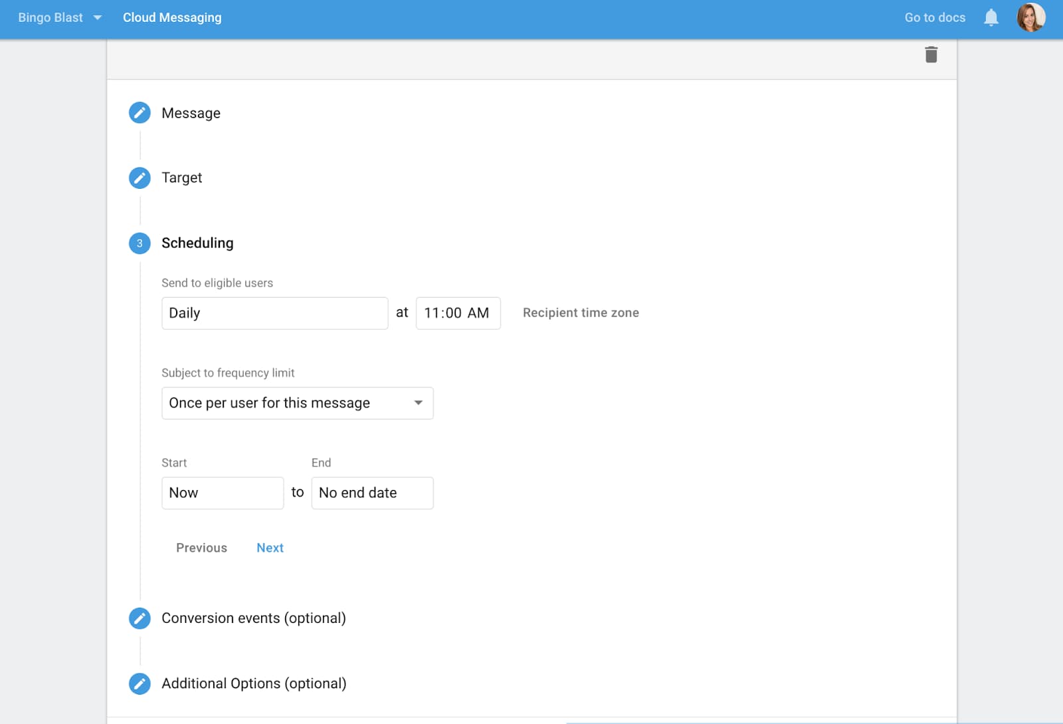The width and height of the screenshot is (1063, 724).
Task: Expand the frequency limit dropdown arrow
Action: [x=418, y=403]
